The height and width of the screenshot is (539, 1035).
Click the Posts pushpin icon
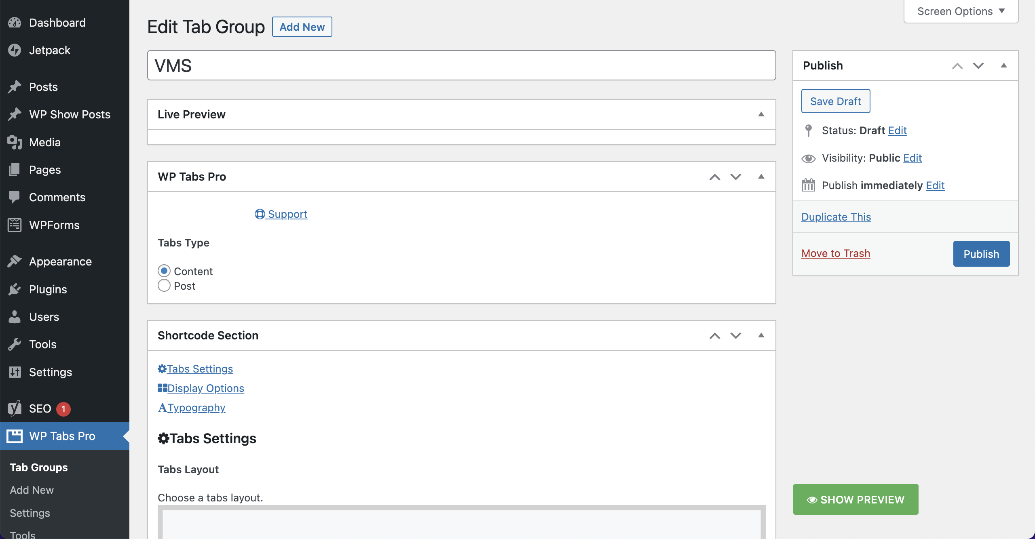pyautogui.click(x=15, y=87)
